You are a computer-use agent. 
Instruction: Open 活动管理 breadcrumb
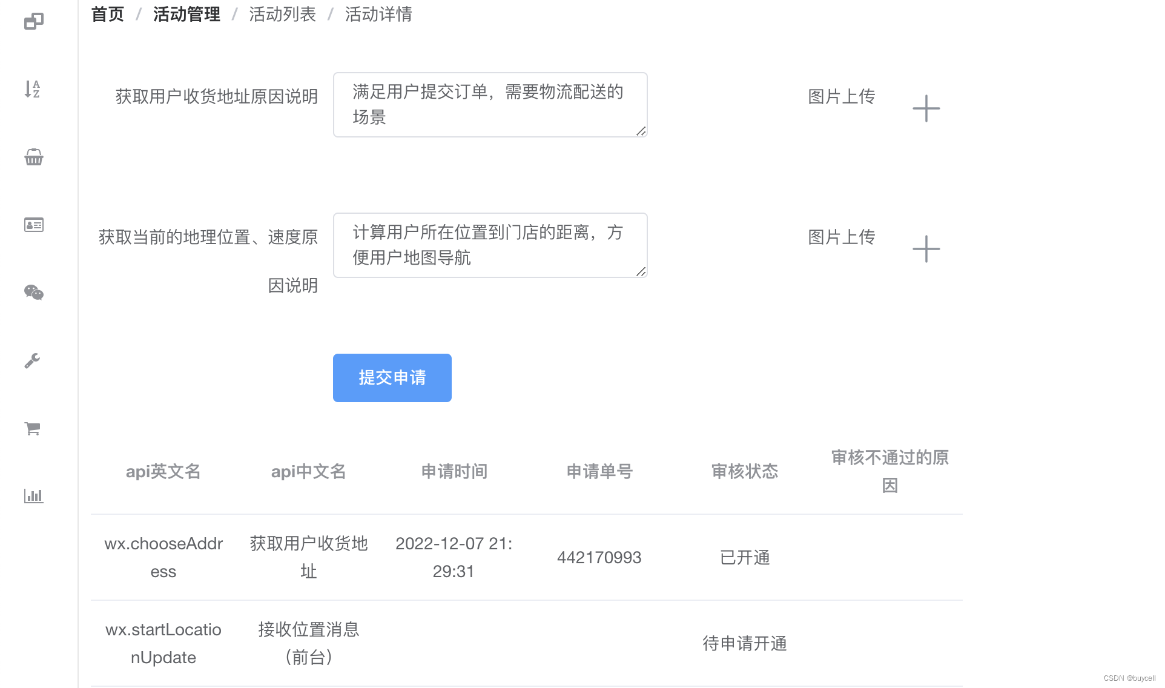186,14
